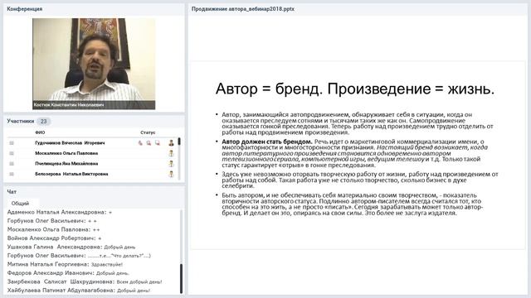Image resolution: width=531 pixels, height=298 pixels.
Task: Click the slide bullet starting 'Быть автором'
Action: (x=352, y=204)
